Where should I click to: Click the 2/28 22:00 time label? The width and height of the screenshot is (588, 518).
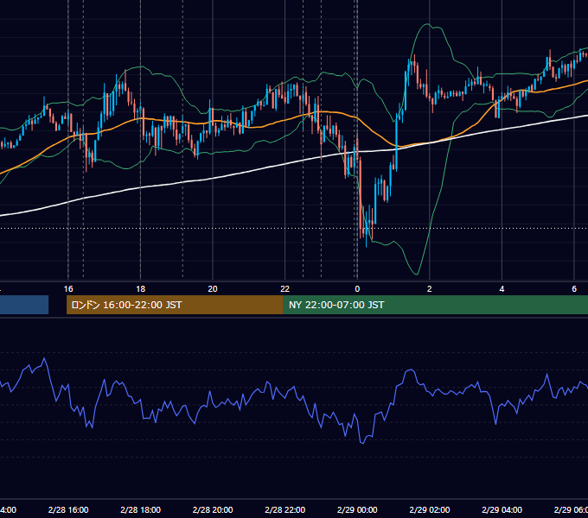coord(285,509)
